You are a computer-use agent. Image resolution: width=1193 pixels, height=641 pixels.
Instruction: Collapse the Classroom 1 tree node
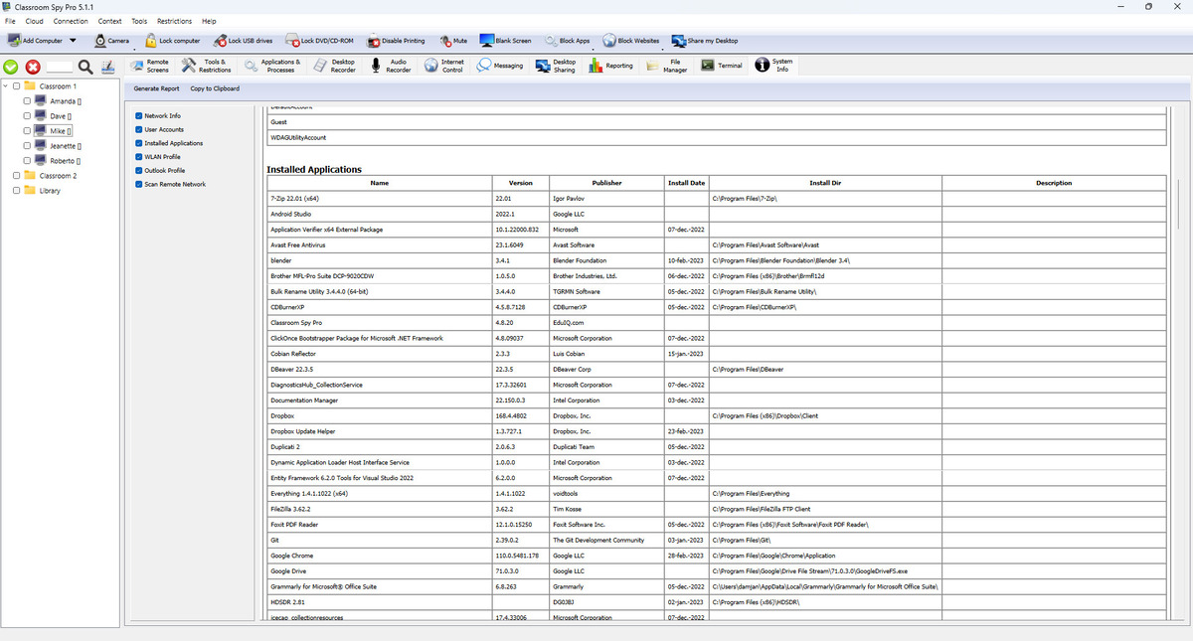pos(6,86)
